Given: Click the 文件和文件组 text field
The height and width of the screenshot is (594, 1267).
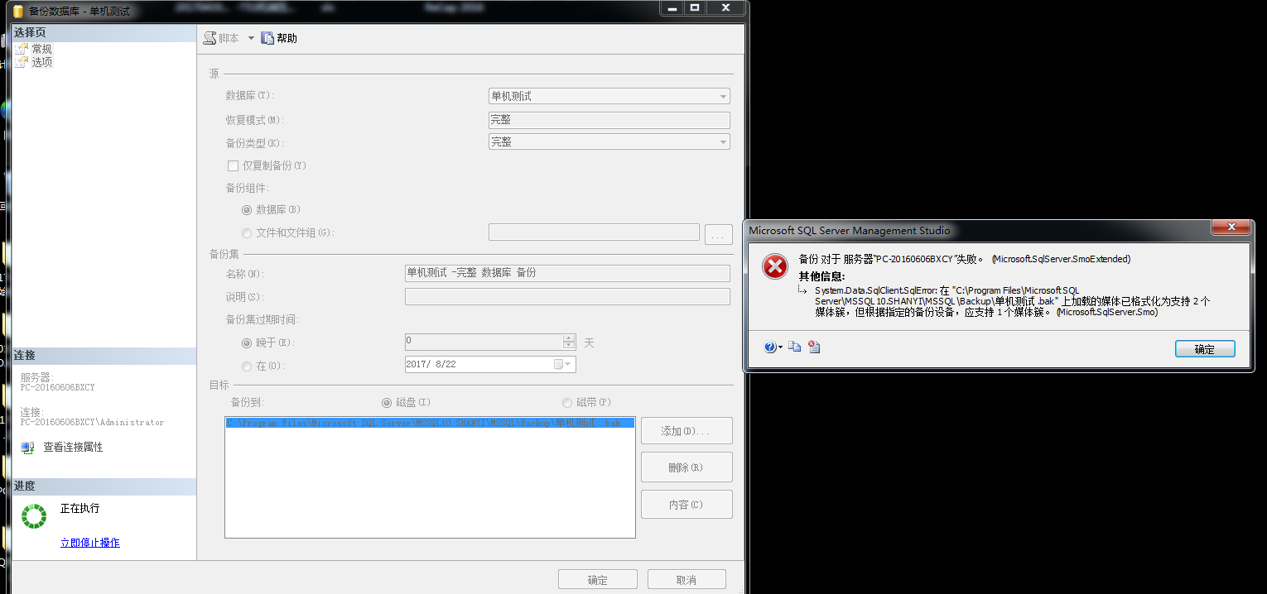Looking at the screenshot, I should click(x=594, y=232).
